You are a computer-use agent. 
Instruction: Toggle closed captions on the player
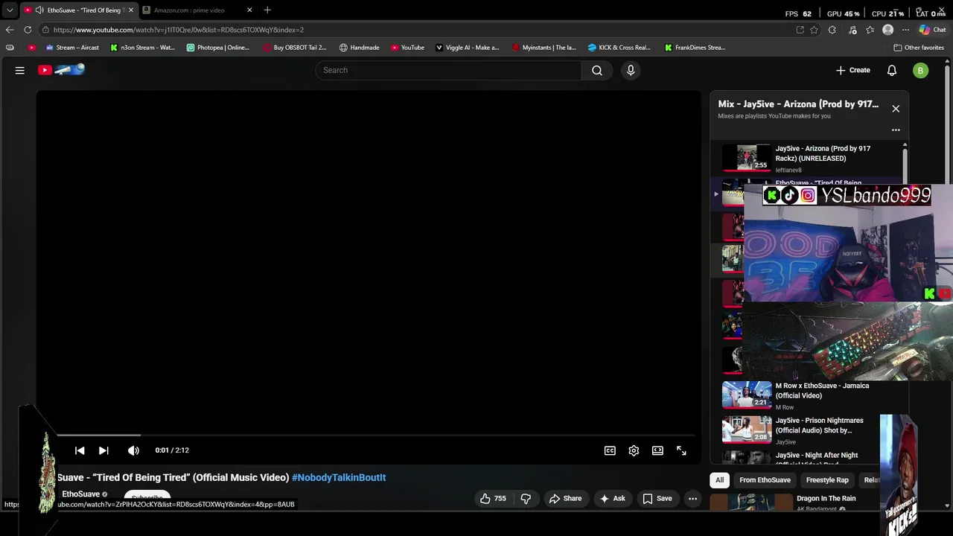tap(610, 450)
